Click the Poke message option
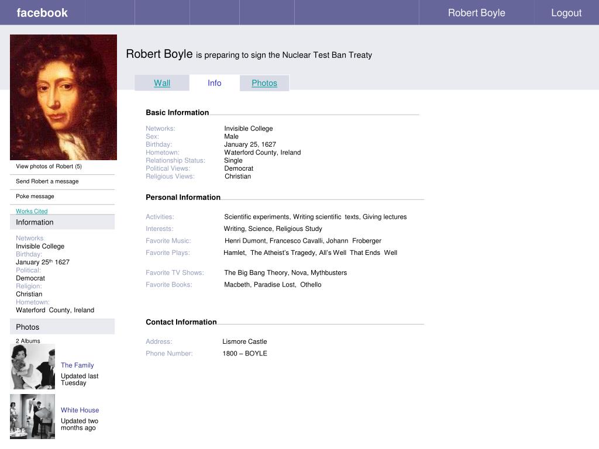This screenshot has width=599, height=449. click(x=35, y=196)
